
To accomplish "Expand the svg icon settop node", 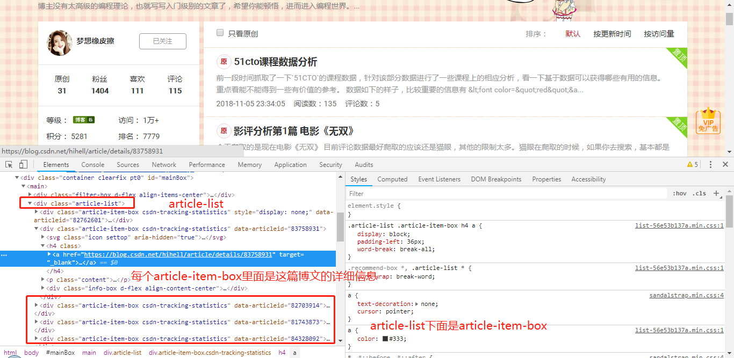I will (x=43, y=237).
